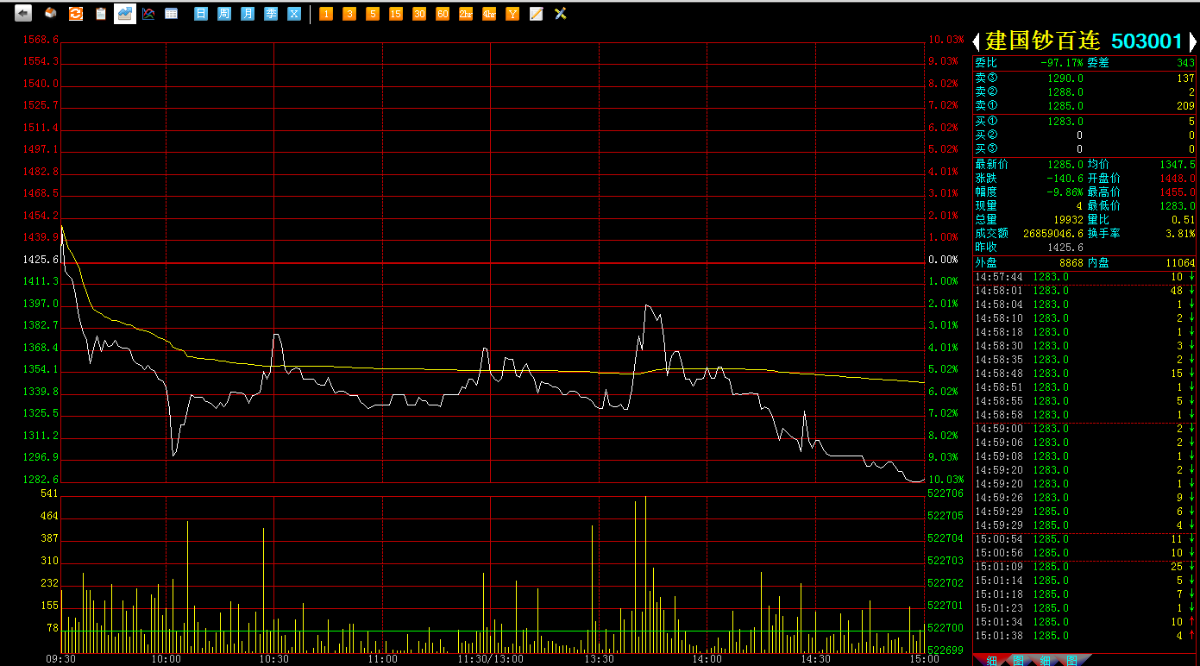
Task: Select the 15:00:54 trade row
Action: 1085,539
